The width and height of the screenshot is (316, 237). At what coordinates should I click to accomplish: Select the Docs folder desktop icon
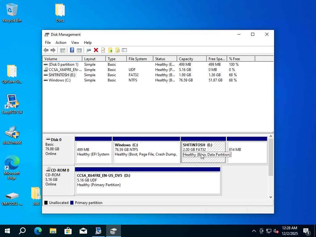coord(60,12)
